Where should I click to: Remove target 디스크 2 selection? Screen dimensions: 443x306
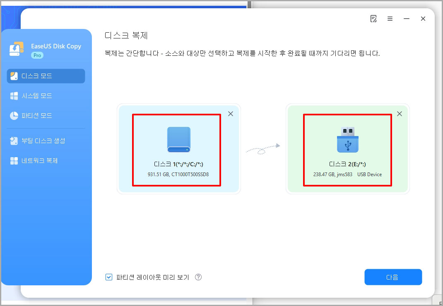coord(399,114)
